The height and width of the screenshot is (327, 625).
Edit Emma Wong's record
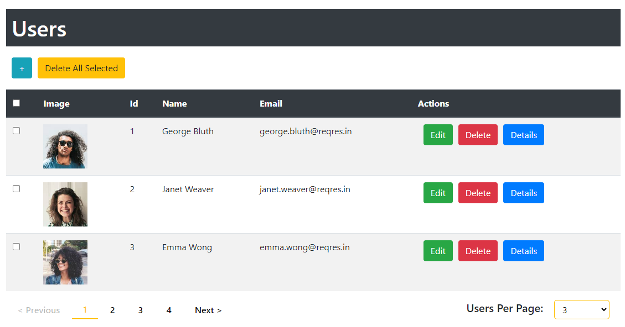tap(438, 251)
